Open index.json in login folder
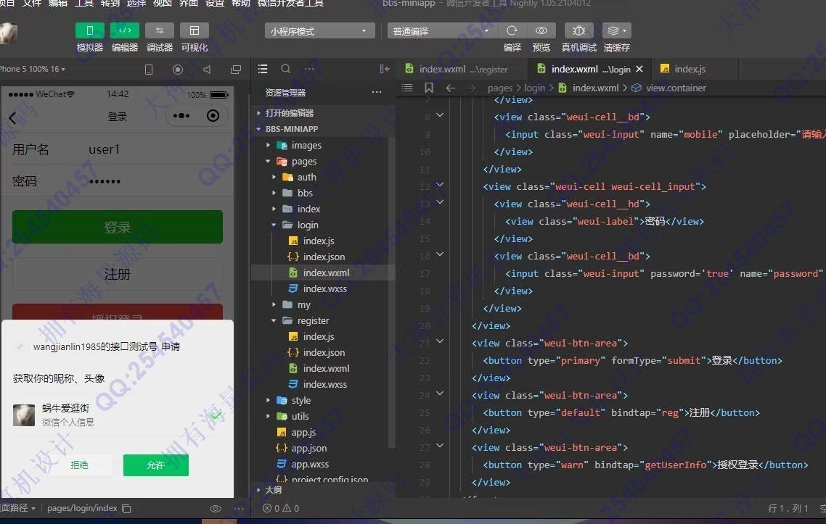Viewport: 826px width, 524px height. point(323,257)
